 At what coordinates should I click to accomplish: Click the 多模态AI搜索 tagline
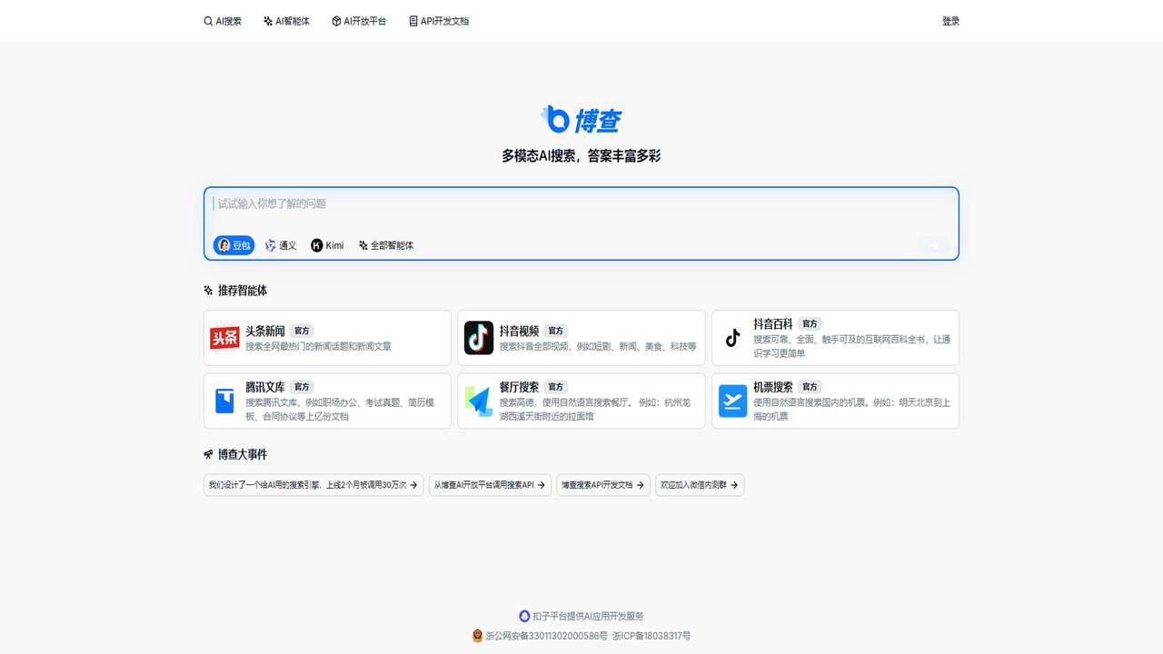tap(581, 156)
